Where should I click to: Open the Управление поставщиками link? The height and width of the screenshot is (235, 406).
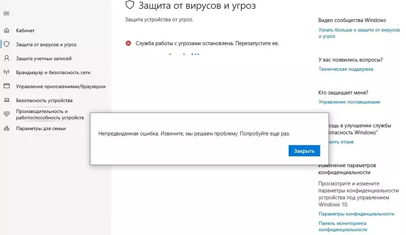click(x=349, y=102)
